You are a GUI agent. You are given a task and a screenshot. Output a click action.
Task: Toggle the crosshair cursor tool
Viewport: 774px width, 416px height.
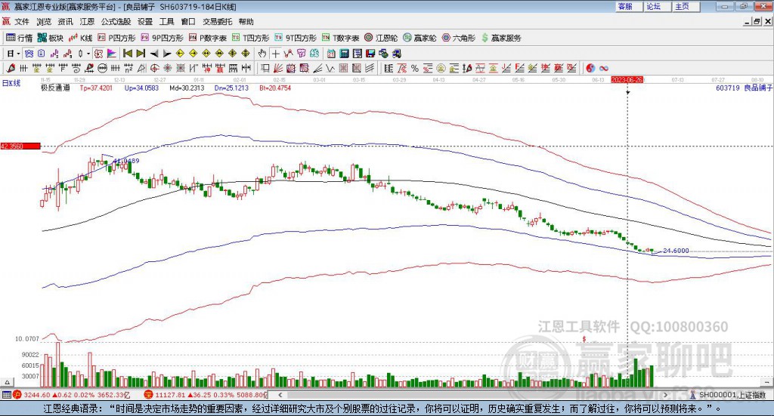tap(275, 54)
